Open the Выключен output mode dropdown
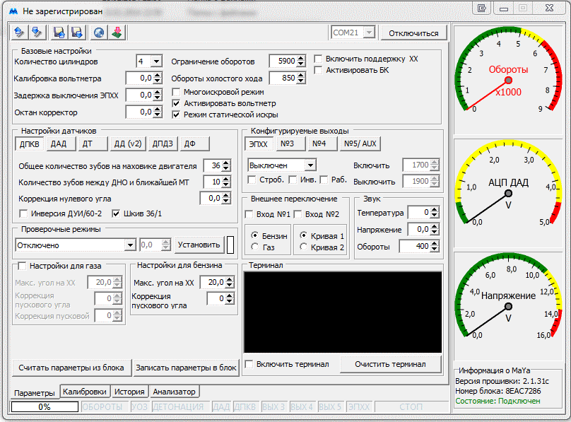This screenshot has width=571, height=422. (310, 165)
